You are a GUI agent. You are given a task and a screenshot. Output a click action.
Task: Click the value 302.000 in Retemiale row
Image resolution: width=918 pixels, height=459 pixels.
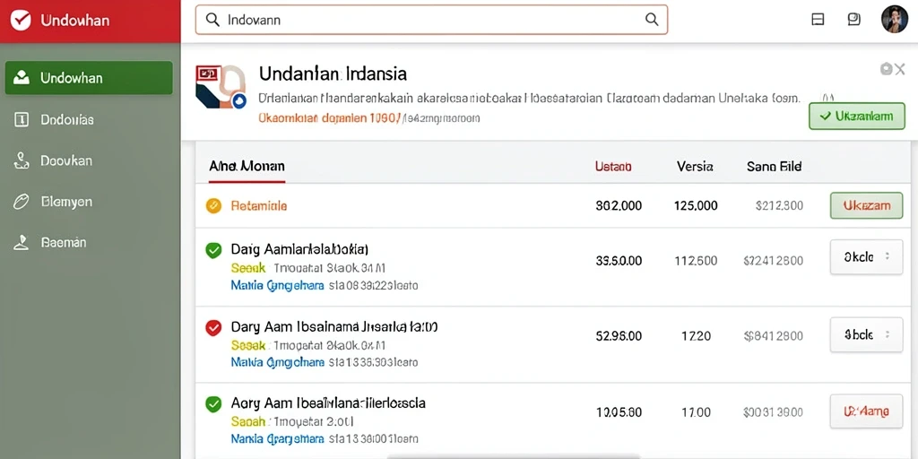click(x=619, y=206)
